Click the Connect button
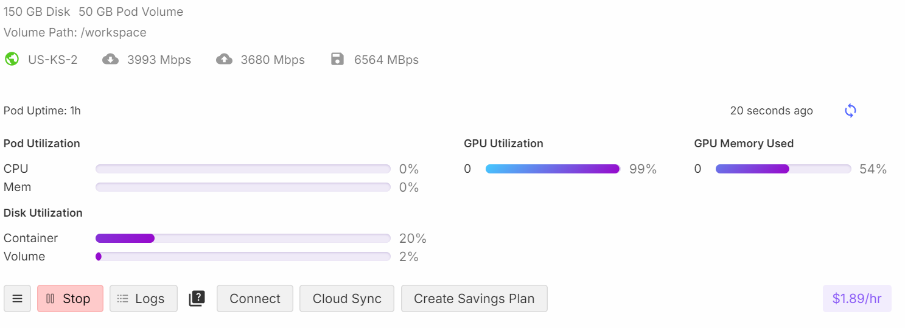Screen dimensions: 905x328 [255, 299]
